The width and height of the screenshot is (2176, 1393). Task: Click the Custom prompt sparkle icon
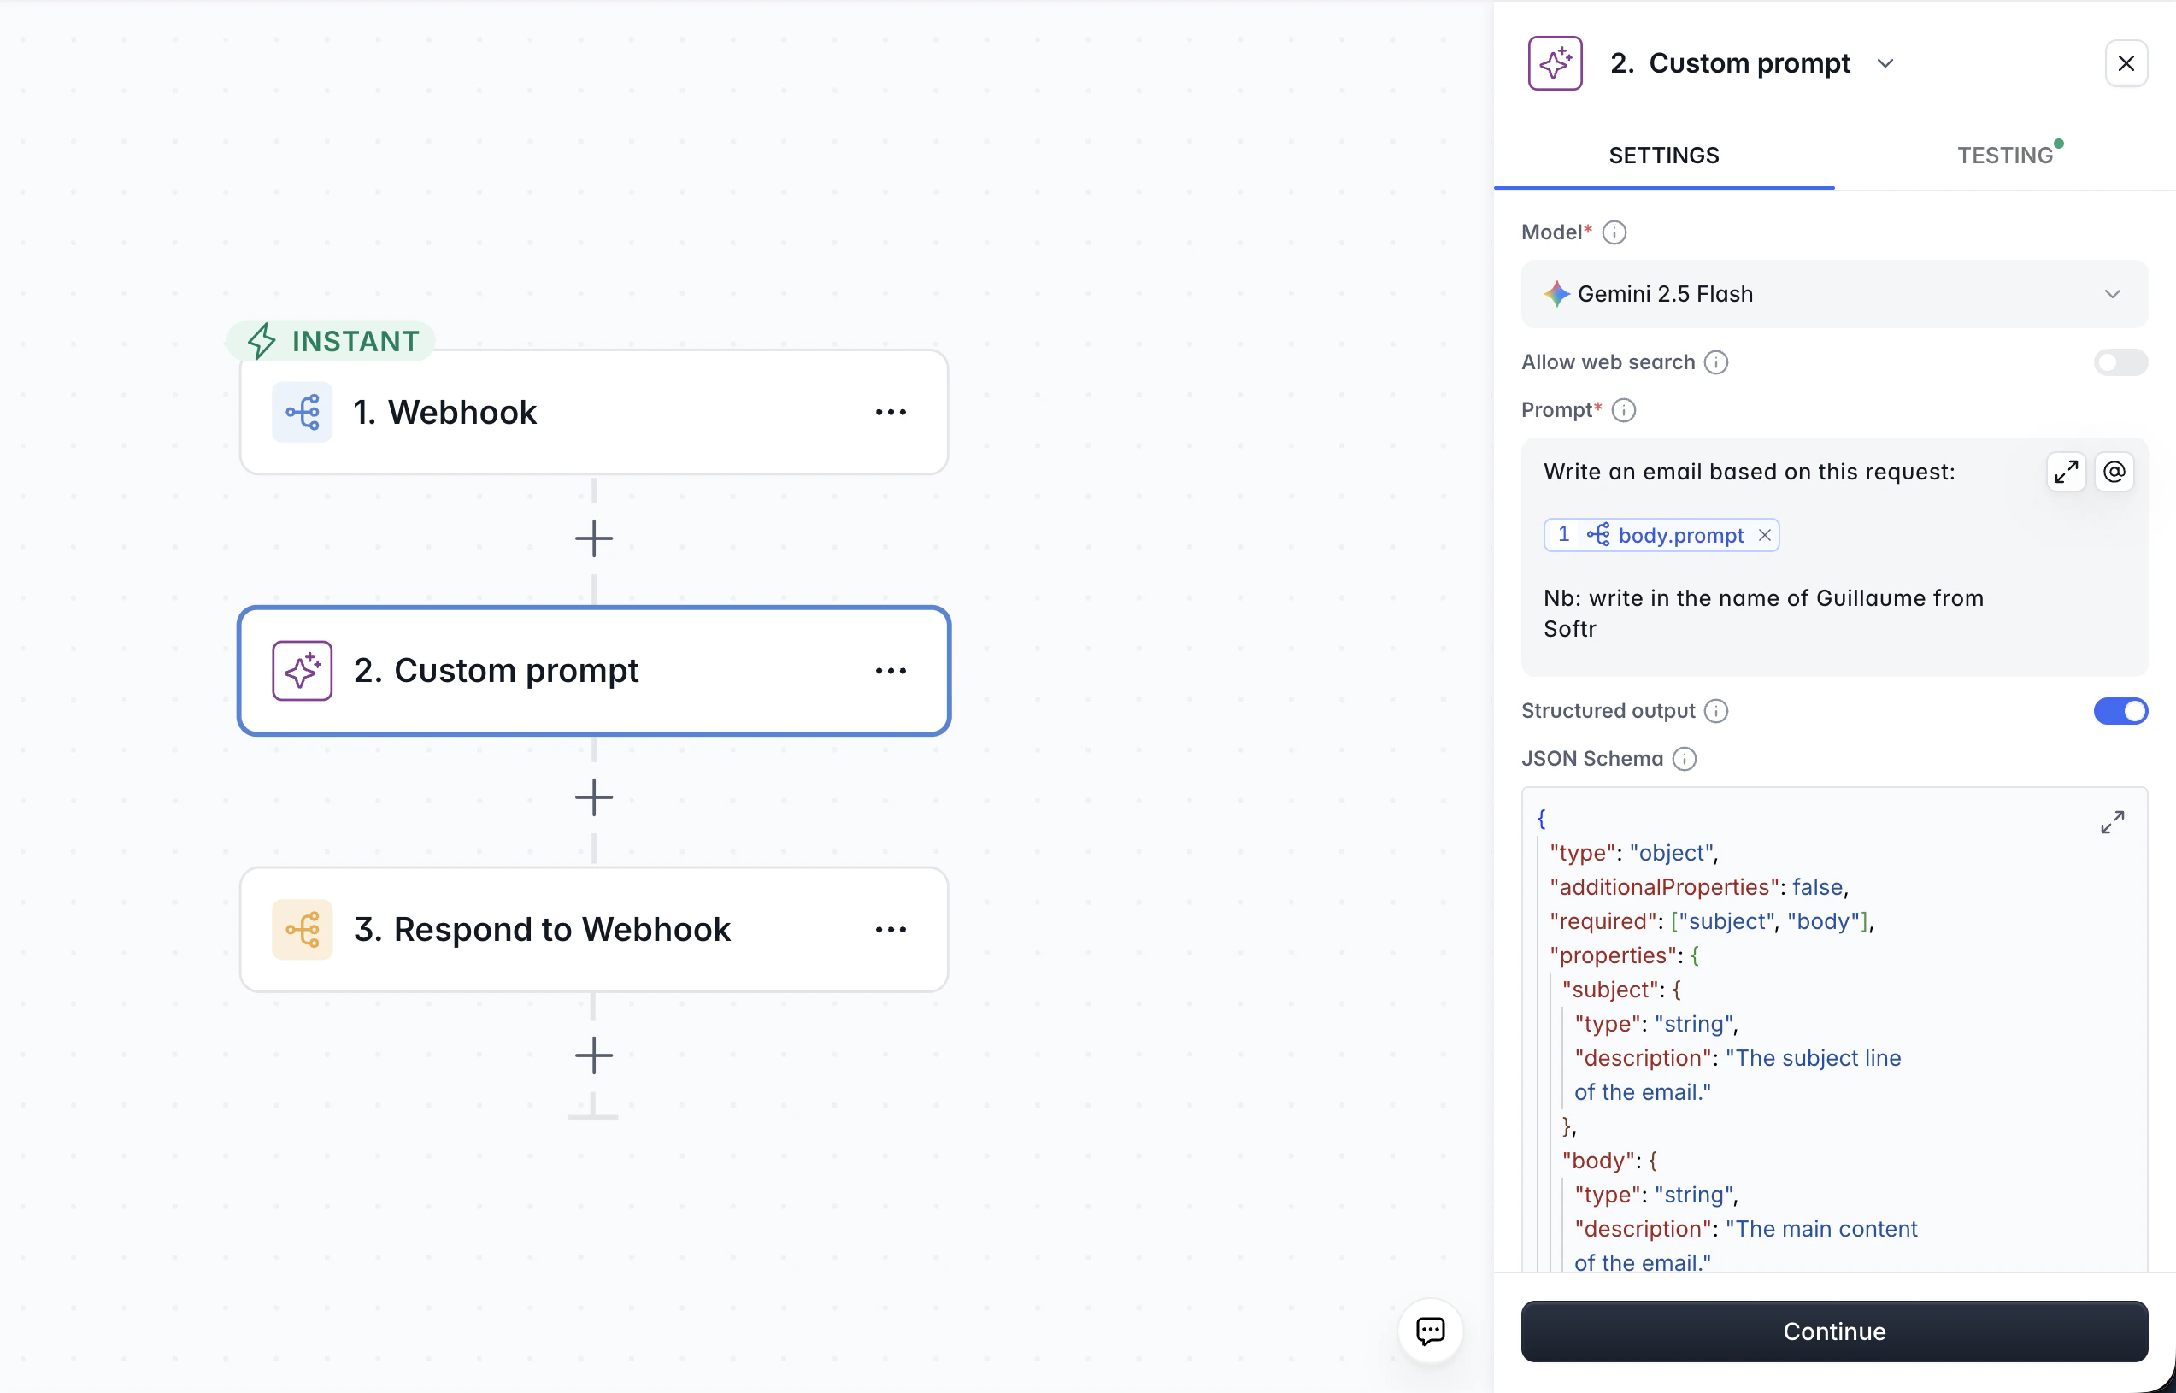click(302, 670)
